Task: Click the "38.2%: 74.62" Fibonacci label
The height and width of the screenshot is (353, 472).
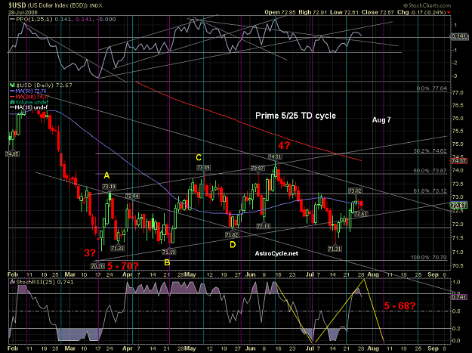Action: tap(430, 151)
